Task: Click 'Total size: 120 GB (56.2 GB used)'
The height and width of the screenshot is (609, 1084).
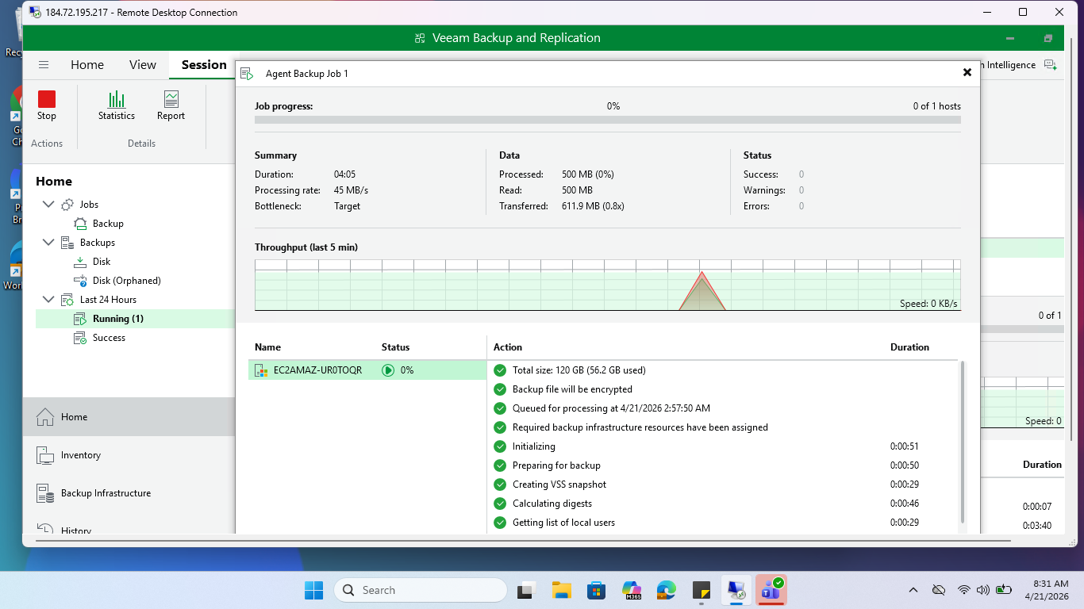Action: tap(579, 370)
